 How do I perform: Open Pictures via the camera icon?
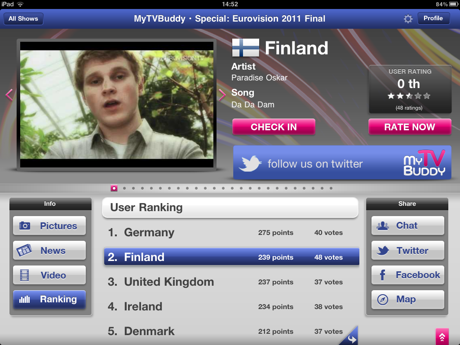click(25, 226)
